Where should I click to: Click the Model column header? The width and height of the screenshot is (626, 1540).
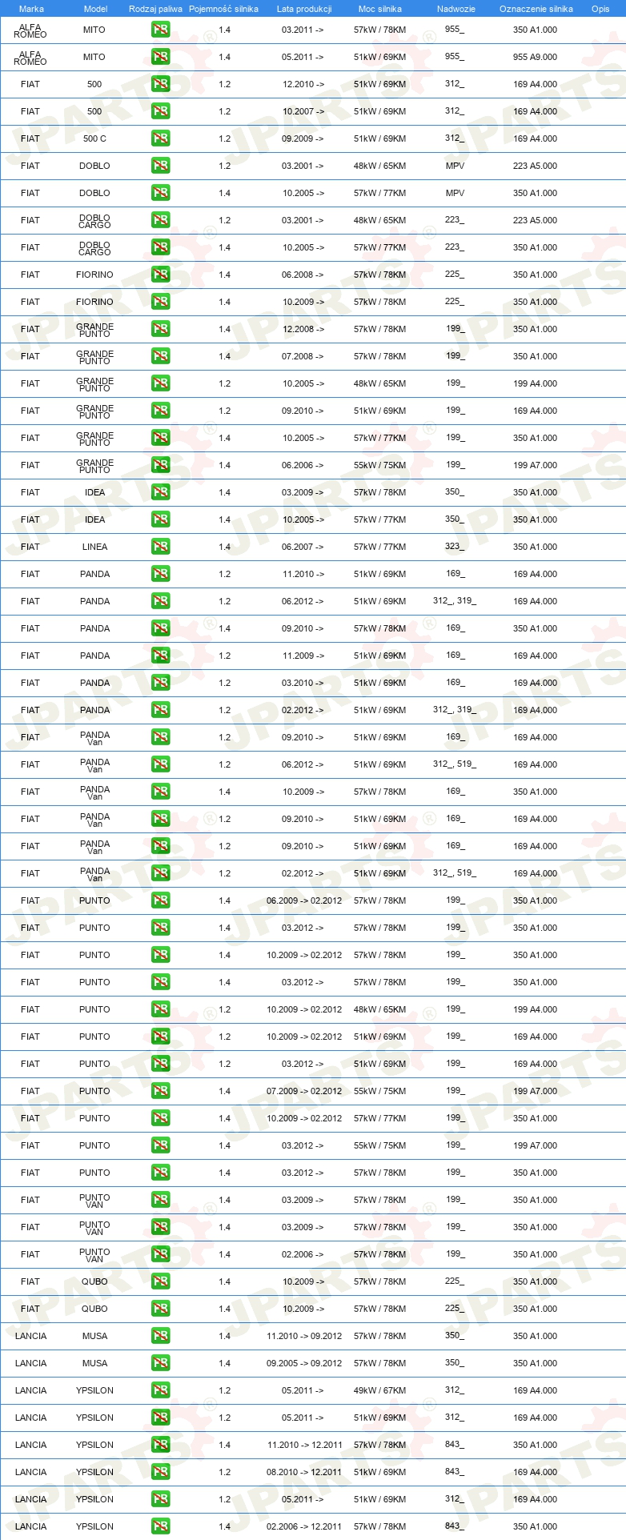95,9
